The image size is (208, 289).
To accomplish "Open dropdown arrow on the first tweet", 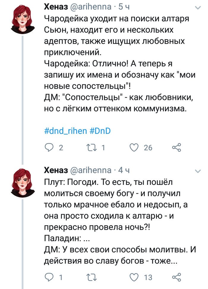I will click(198, 7).
